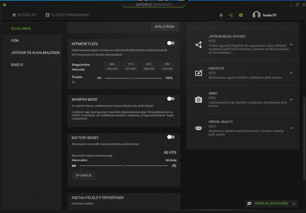Viewport: 306px width, 213px height.
Task: Expand the Játékon belüli átfedés section
Action: (291, 45)
